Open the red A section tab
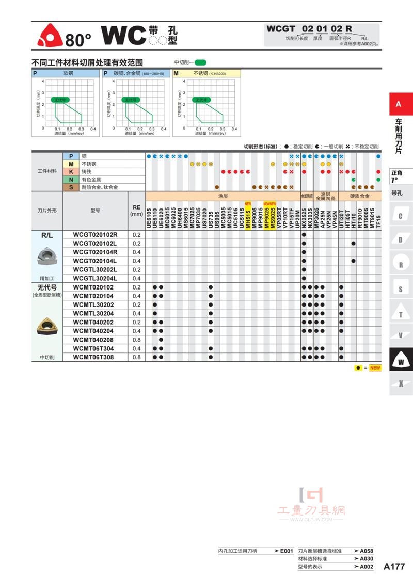This screenshot has height=578, width=413. (x=401, y=104)
